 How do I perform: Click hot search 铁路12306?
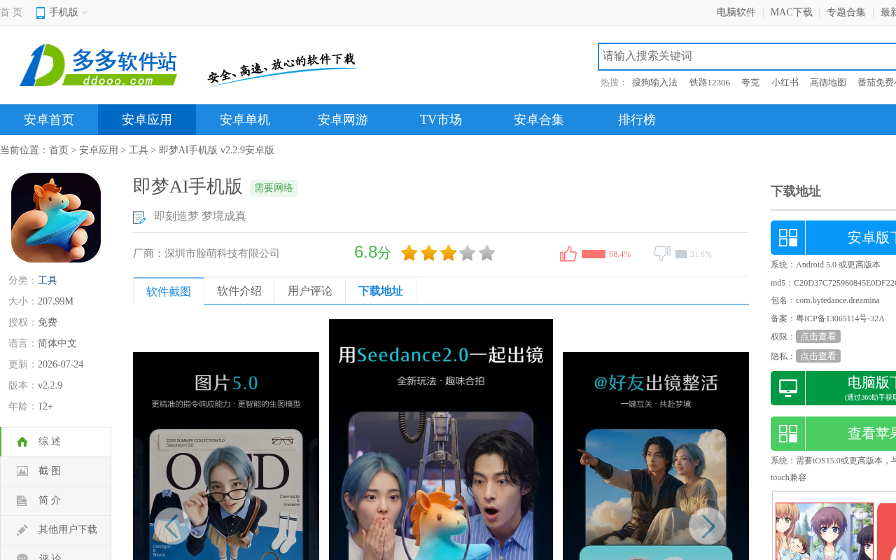[x=710, y=83]
